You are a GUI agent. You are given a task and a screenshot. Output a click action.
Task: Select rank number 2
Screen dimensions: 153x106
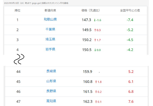pos(17,30)
